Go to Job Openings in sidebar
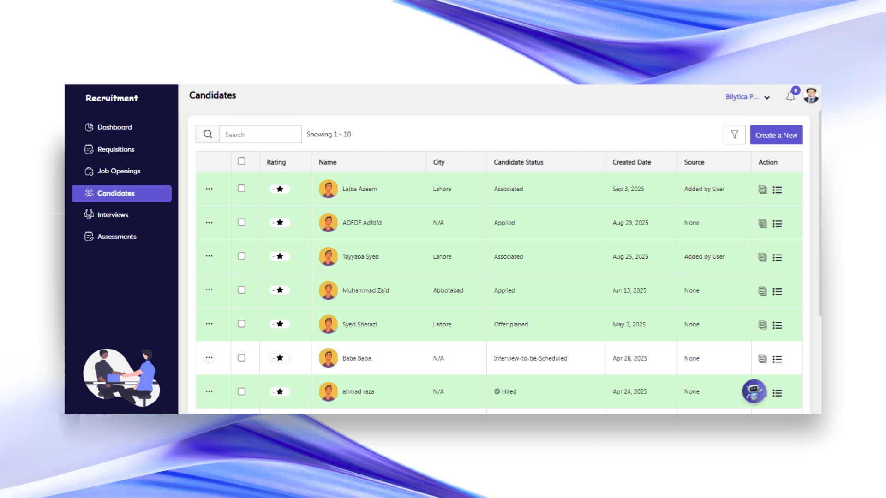Image resolution: width=886 pixels, height=498 pixels. pos(119,171)
